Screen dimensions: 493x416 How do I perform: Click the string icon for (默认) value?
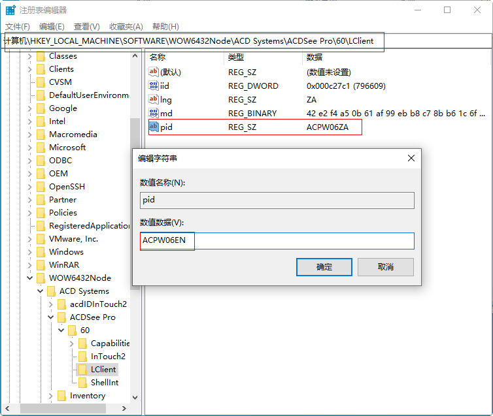click(154, 72)
